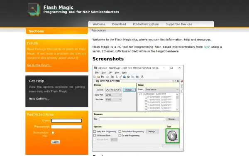The image size is (249, 156).
Task: Click the firmware File path field
Action: pyautogui.click(x=132, y=119)
